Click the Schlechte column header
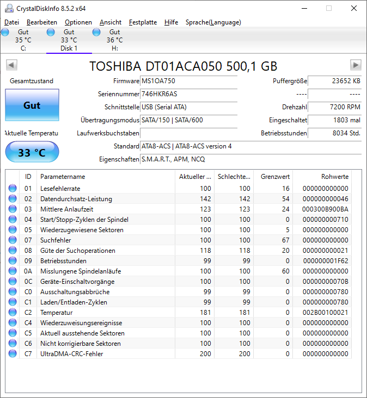The width and height of the screenshot is (367, 398). pos(234,177)
